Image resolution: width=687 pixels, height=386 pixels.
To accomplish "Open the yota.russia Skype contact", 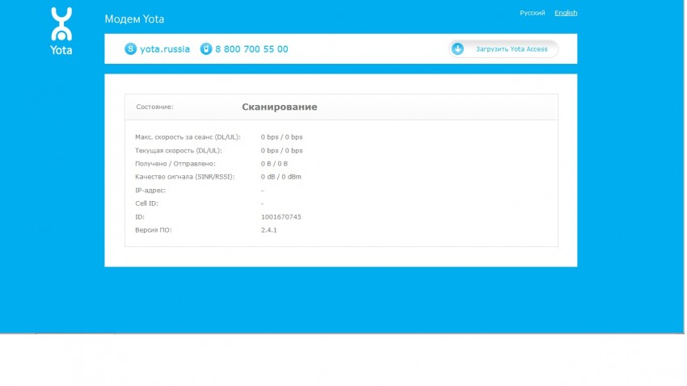I will coord(166,49).
